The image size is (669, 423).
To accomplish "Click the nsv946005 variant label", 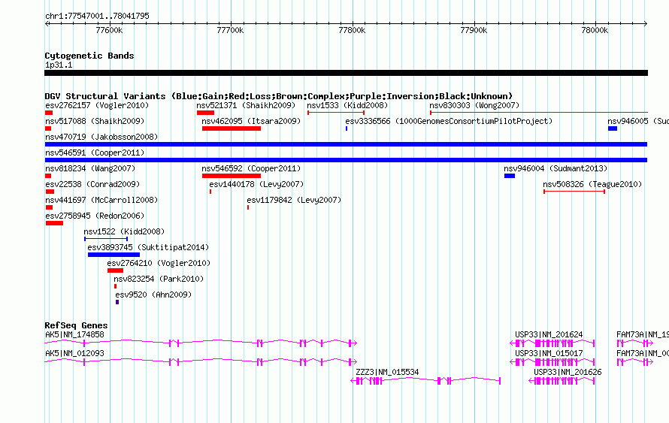I will click(638, 121).
